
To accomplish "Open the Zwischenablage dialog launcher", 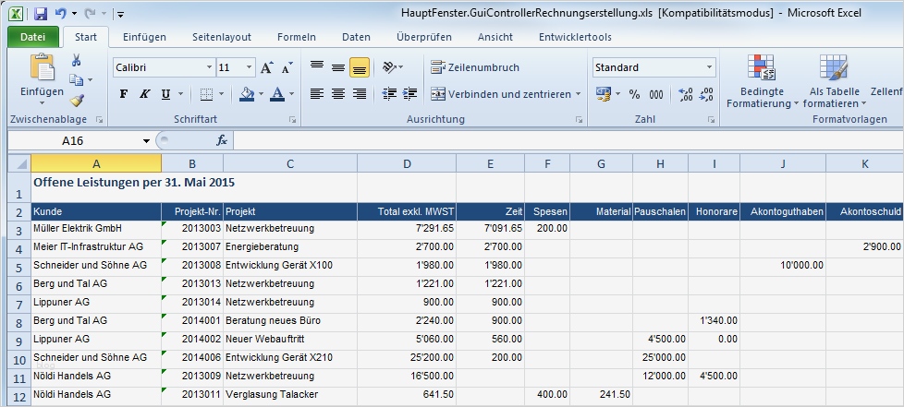I will (x=99, y=120).
